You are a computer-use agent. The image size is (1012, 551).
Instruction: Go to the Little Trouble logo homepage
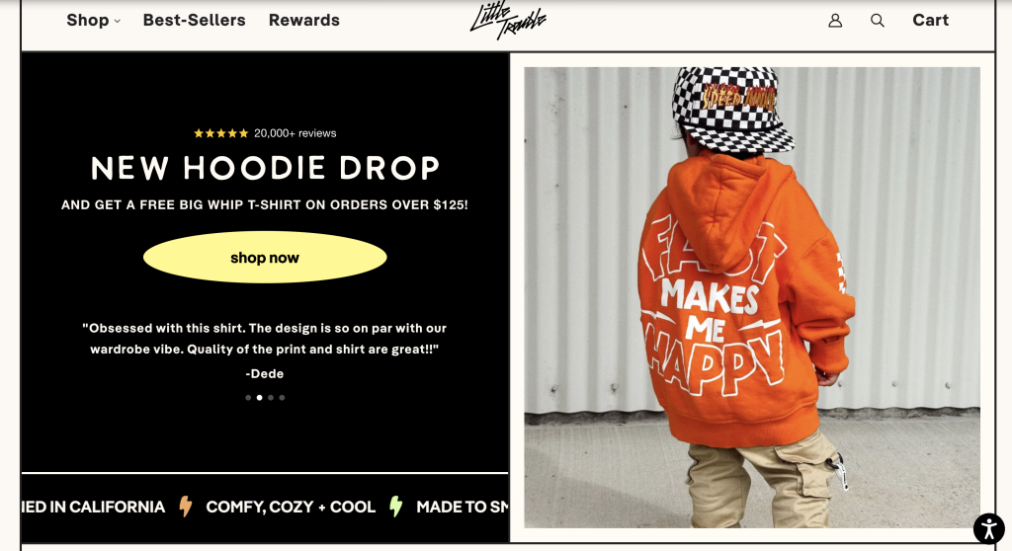tap(508, 21)
